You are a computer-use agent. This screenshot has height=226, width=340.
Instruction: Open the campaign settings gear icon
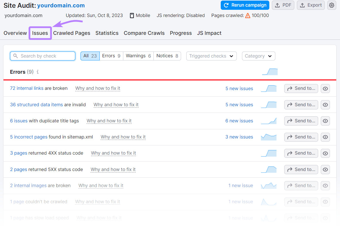point(332,5)
